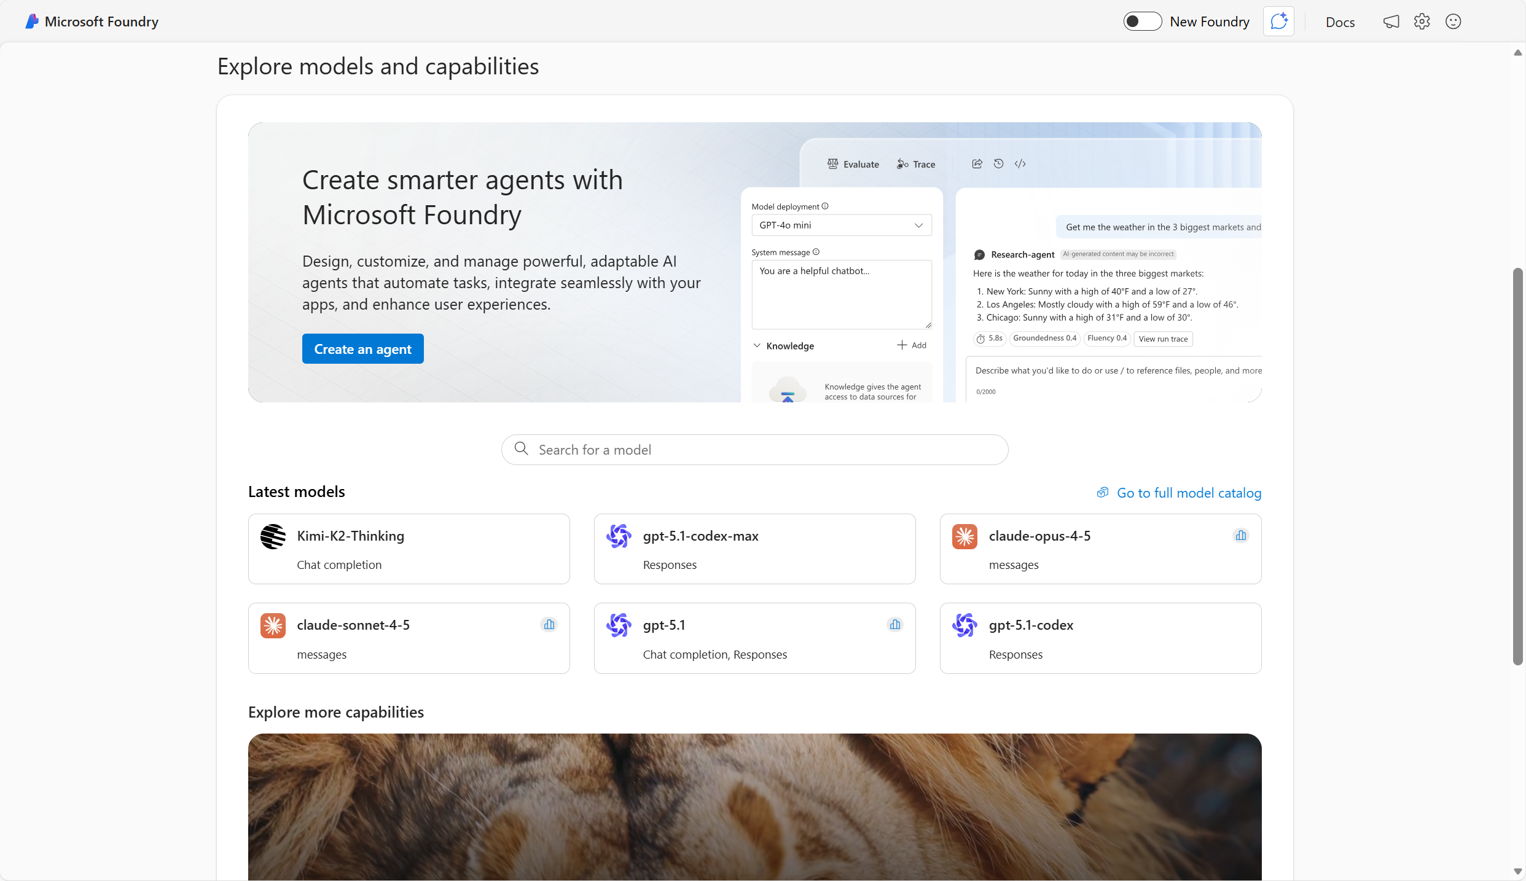Open the gpt-5.1-codex-max model card
The width and height of the screenshot is (1526, 881).
(x=754, y=549)
